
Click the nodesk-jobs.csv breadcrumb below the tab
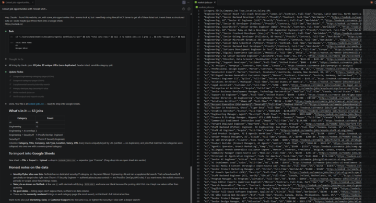205,7
